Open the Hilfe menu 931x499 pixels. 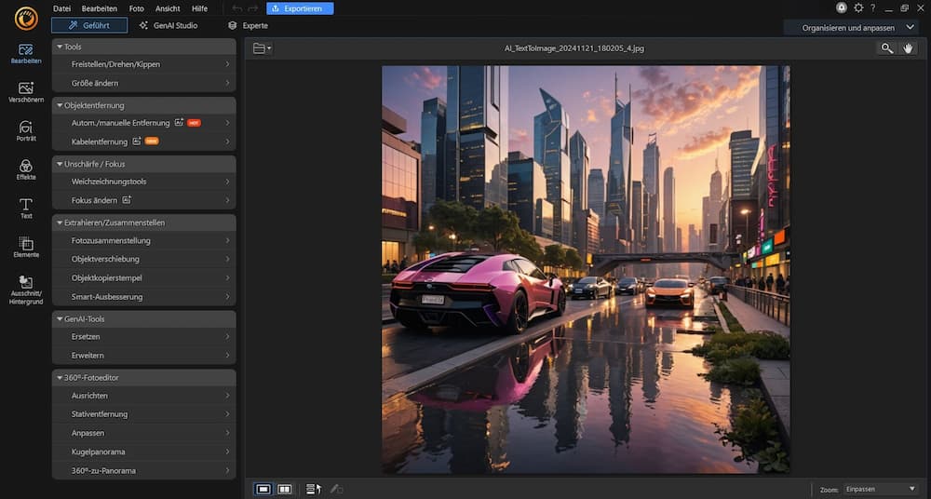coord(199,8)
